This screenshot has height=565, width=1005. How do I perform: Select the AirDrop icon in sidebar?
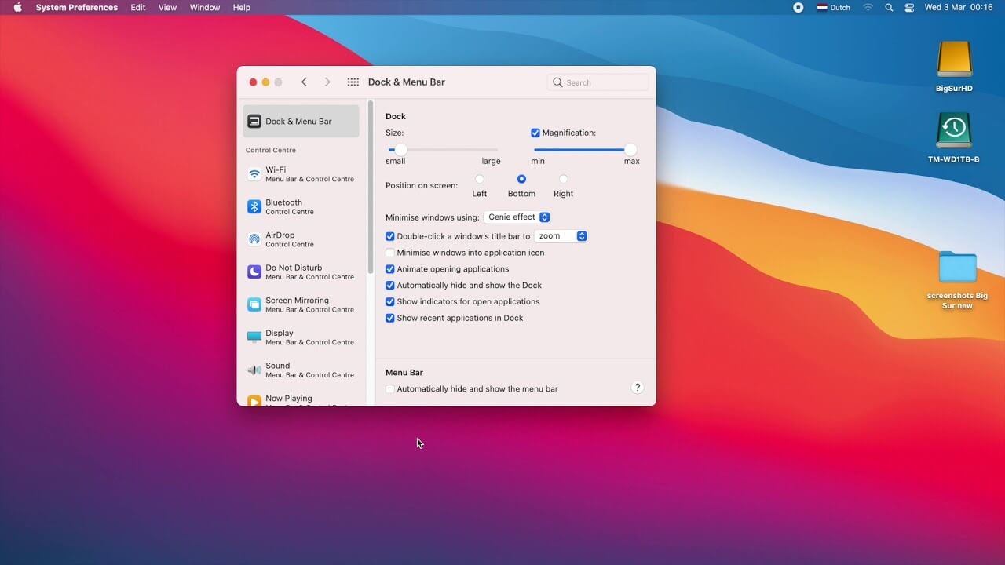pos(254,239)
